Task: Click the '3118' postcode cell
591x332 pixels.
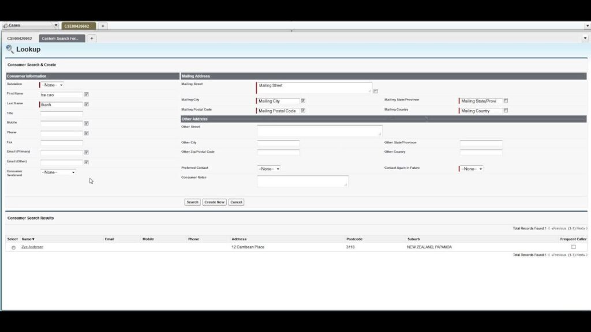Action: pos(350,247)
